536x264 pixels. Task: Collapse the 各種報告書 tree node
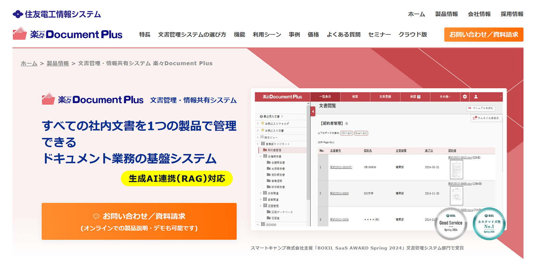(x=261, y=156)
